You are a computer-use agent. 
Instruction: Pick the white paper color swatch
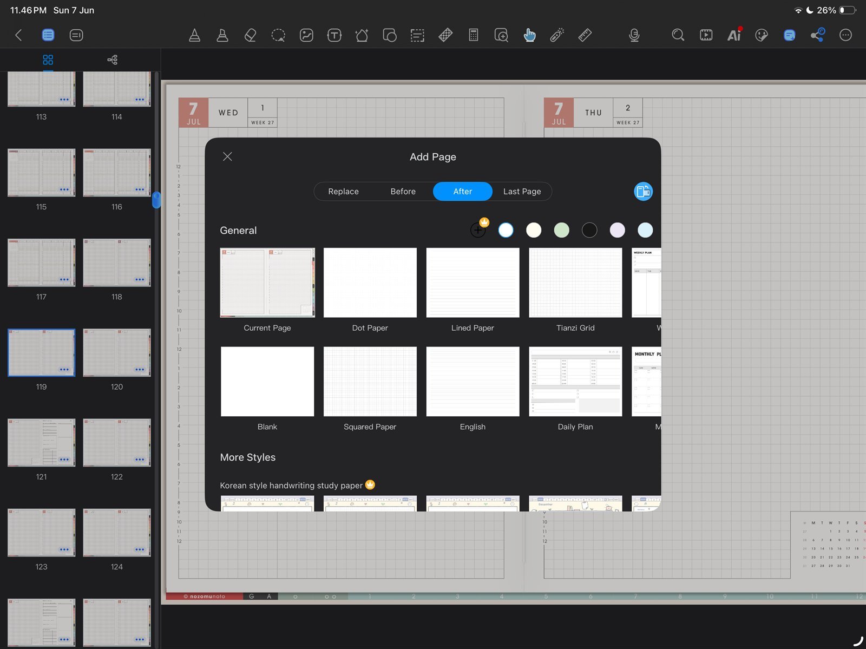pos(506,230)
